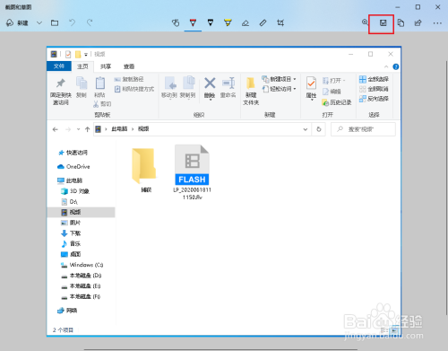Share the snip via the share icon
This screenshot has height=351, width=448.
pyautogui.click(x=418, y=23)
